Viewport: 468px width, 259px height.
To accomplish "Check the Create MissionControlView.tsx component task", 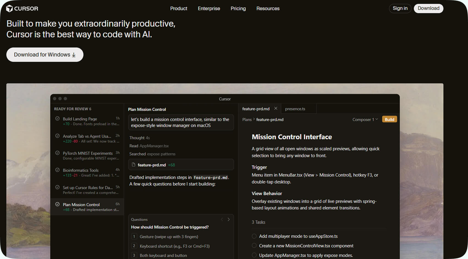I will point(254,246).
